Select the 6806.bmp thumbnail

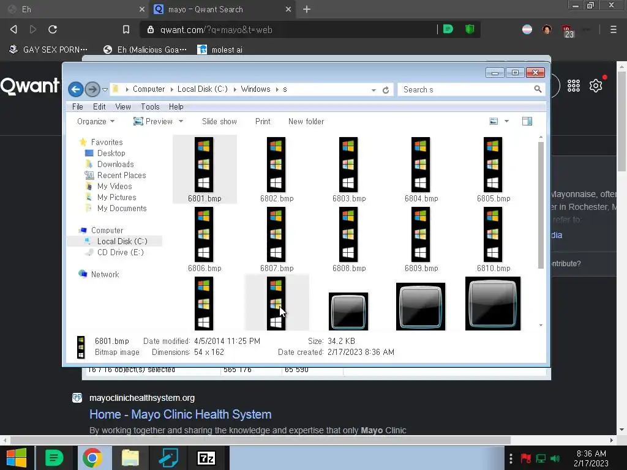(x=204, y=234)
